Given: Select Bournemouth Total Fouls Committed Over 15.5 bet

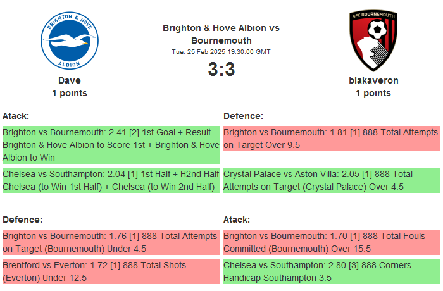Looking at the screenshot, I should pyautogui.click(x=332, y=242).
